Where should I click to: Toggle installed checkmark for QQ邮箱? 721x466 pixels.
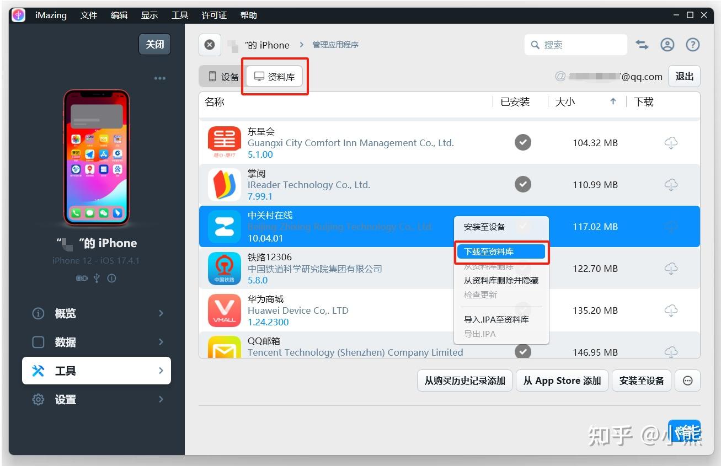[x=522, y=351]
